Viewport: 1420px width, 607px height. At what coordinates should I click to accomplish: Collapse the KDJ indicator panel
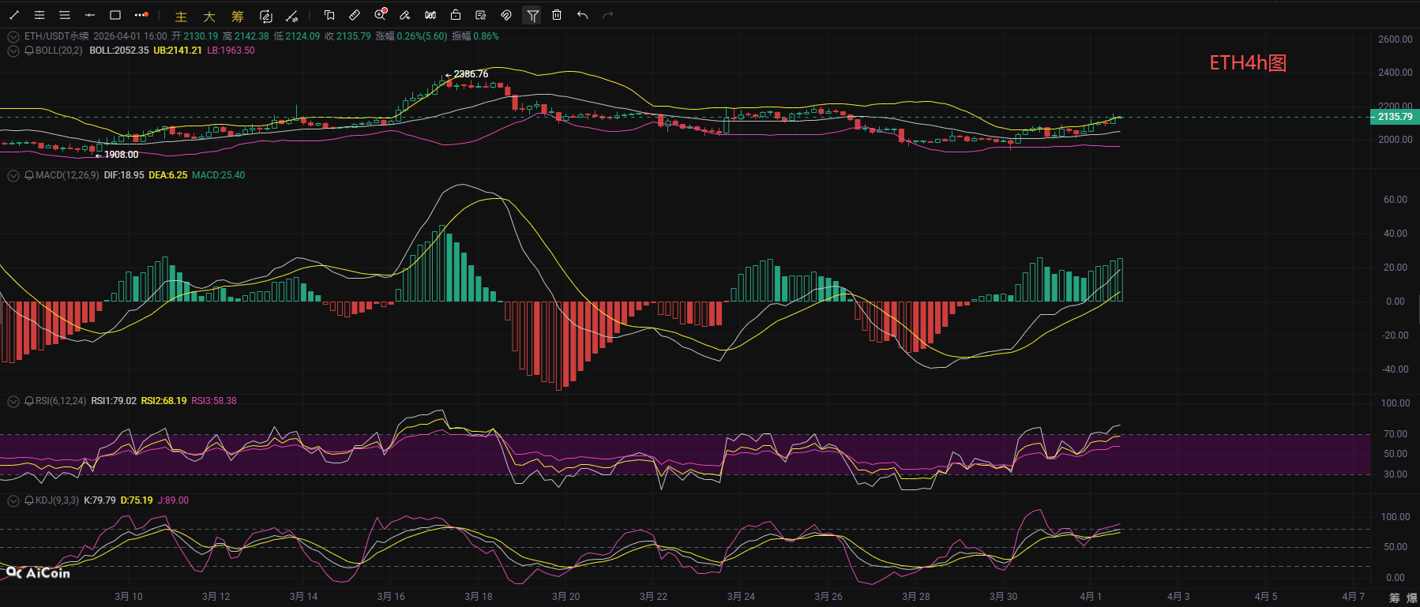[x=13, y=500]
